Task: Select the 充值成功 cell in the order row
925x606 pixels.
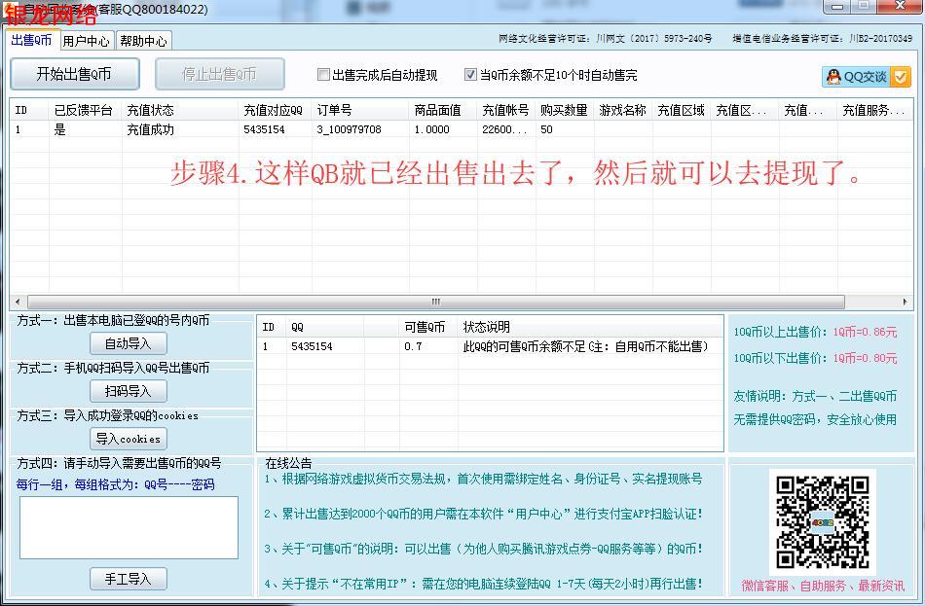Action: tap(150, 129)
